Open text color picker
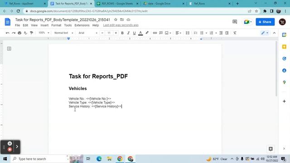290x163 pixels. 140,33
